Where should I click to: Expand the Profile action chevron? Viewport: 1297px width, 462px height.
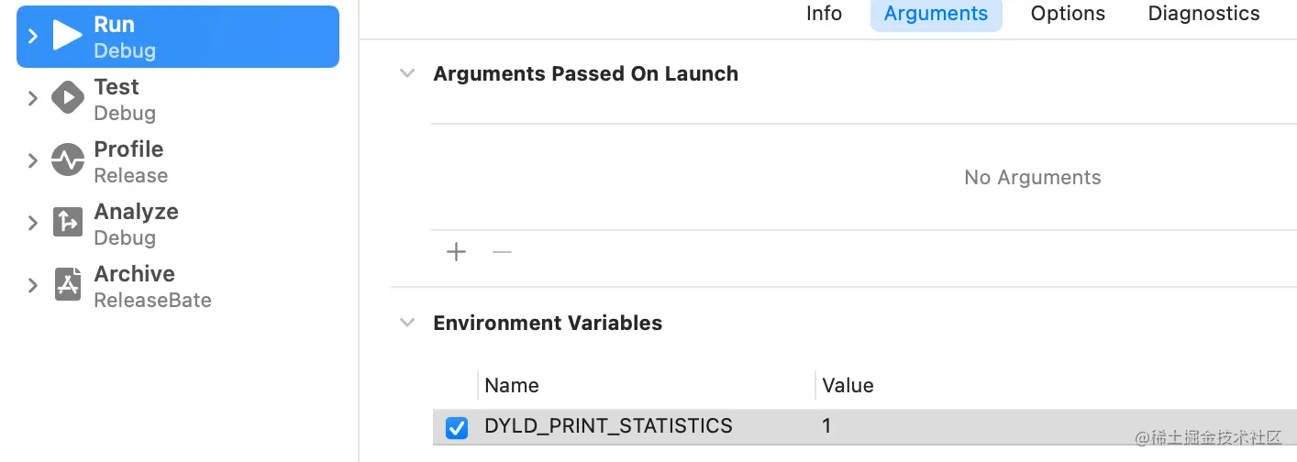pyautogui.click(x=33, y=160)
